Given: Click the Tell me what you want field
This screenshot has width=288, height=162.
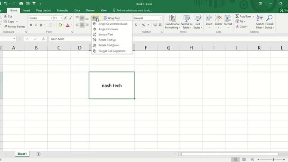Looking at the screenshot, I should [x=133, y=10].
